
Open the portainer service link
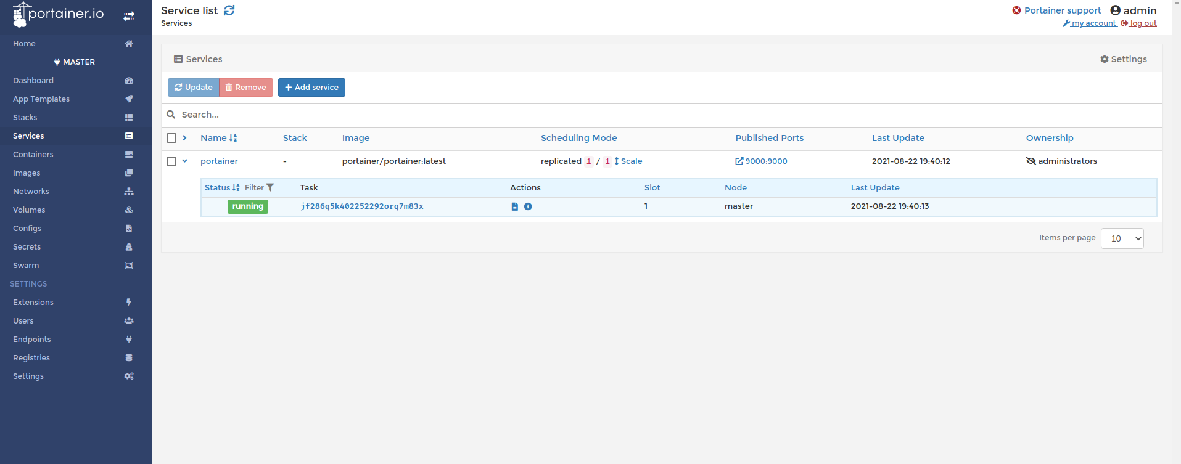point(219,161)
